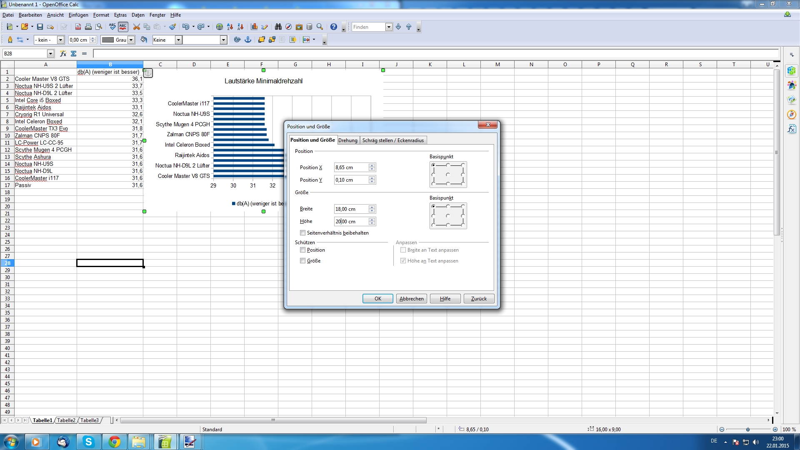Sort Ascending using A-Z icon
Image resolution: width=800 pixels, height=450 pixels.
(x=230, y=27)
